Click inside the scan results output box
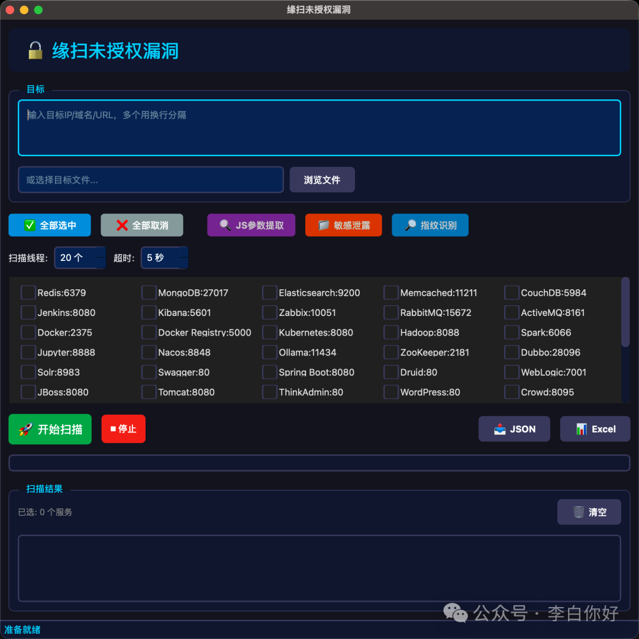 click(319, 569)
